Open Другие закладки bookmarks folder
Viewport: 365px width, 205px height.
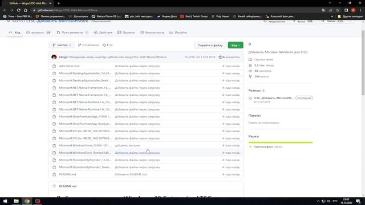350,17
